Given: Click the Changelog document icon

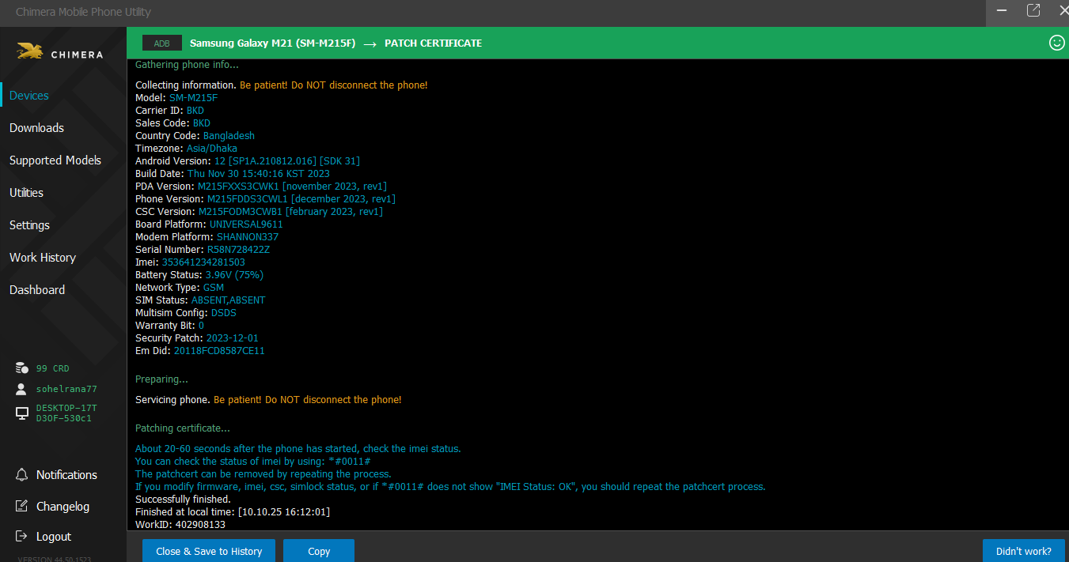Looking at the screenshot, I should click(22, 506).
